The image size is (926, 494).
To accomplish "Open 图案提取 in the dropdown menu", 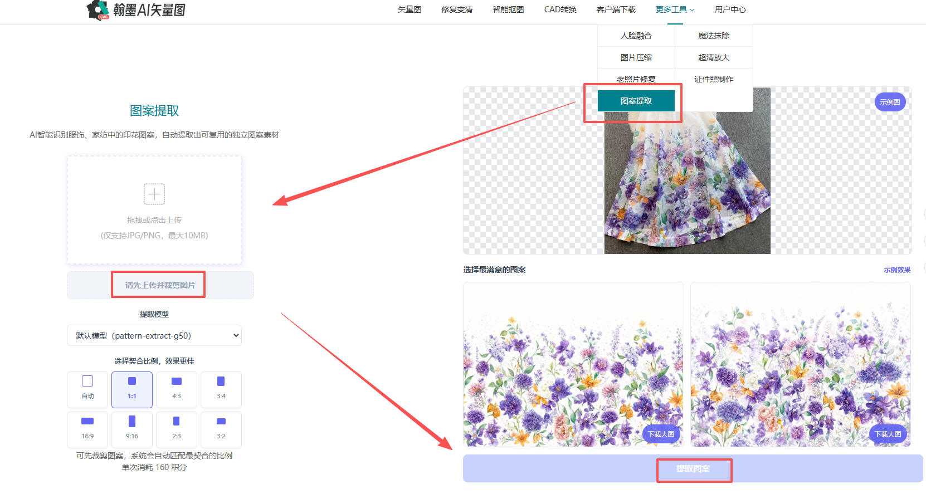I will (636, 101).
